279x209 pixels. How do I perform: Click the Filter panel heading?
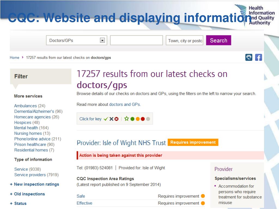pyautogui.click(x=21, y=76)
